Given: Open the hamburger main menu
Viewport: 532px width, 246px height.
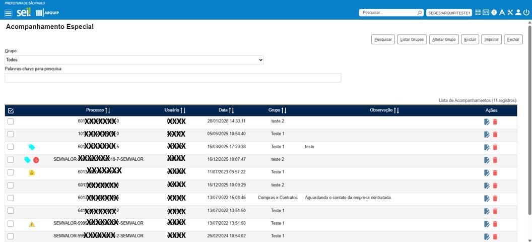Looking at the screenshot, I should point(8,13).
